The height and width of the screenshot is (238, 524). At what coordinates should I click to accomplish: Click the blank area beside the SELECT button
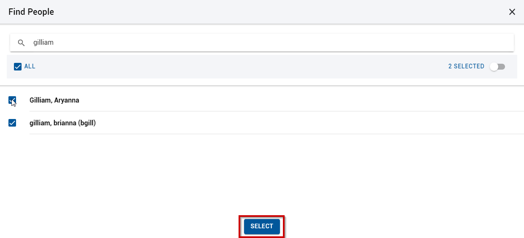click(380, 226)
